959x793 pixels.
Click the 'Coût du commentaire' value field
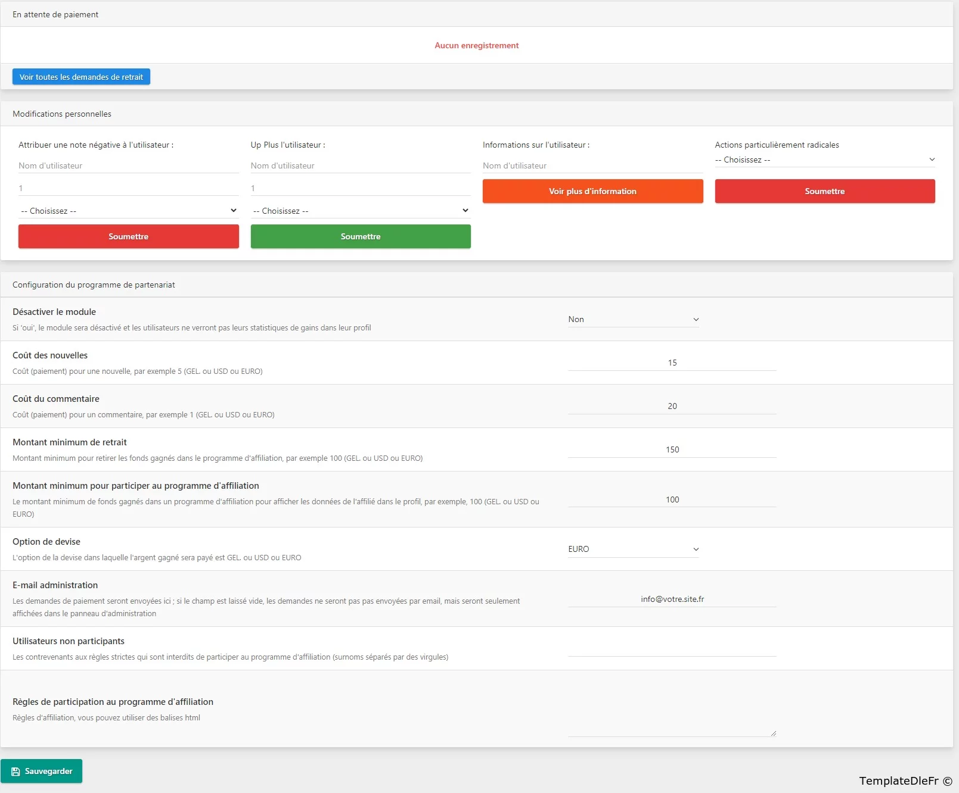pos(672,406)
